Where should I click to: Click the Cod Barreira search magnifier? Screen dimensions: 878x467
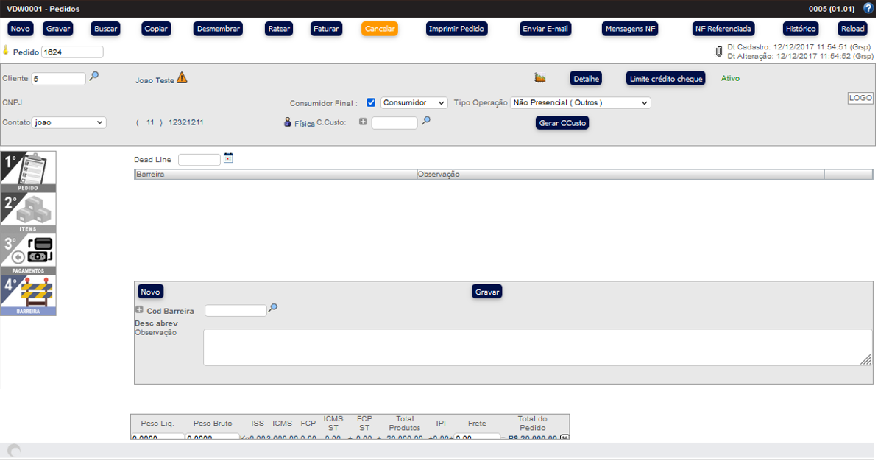point(273,309)
